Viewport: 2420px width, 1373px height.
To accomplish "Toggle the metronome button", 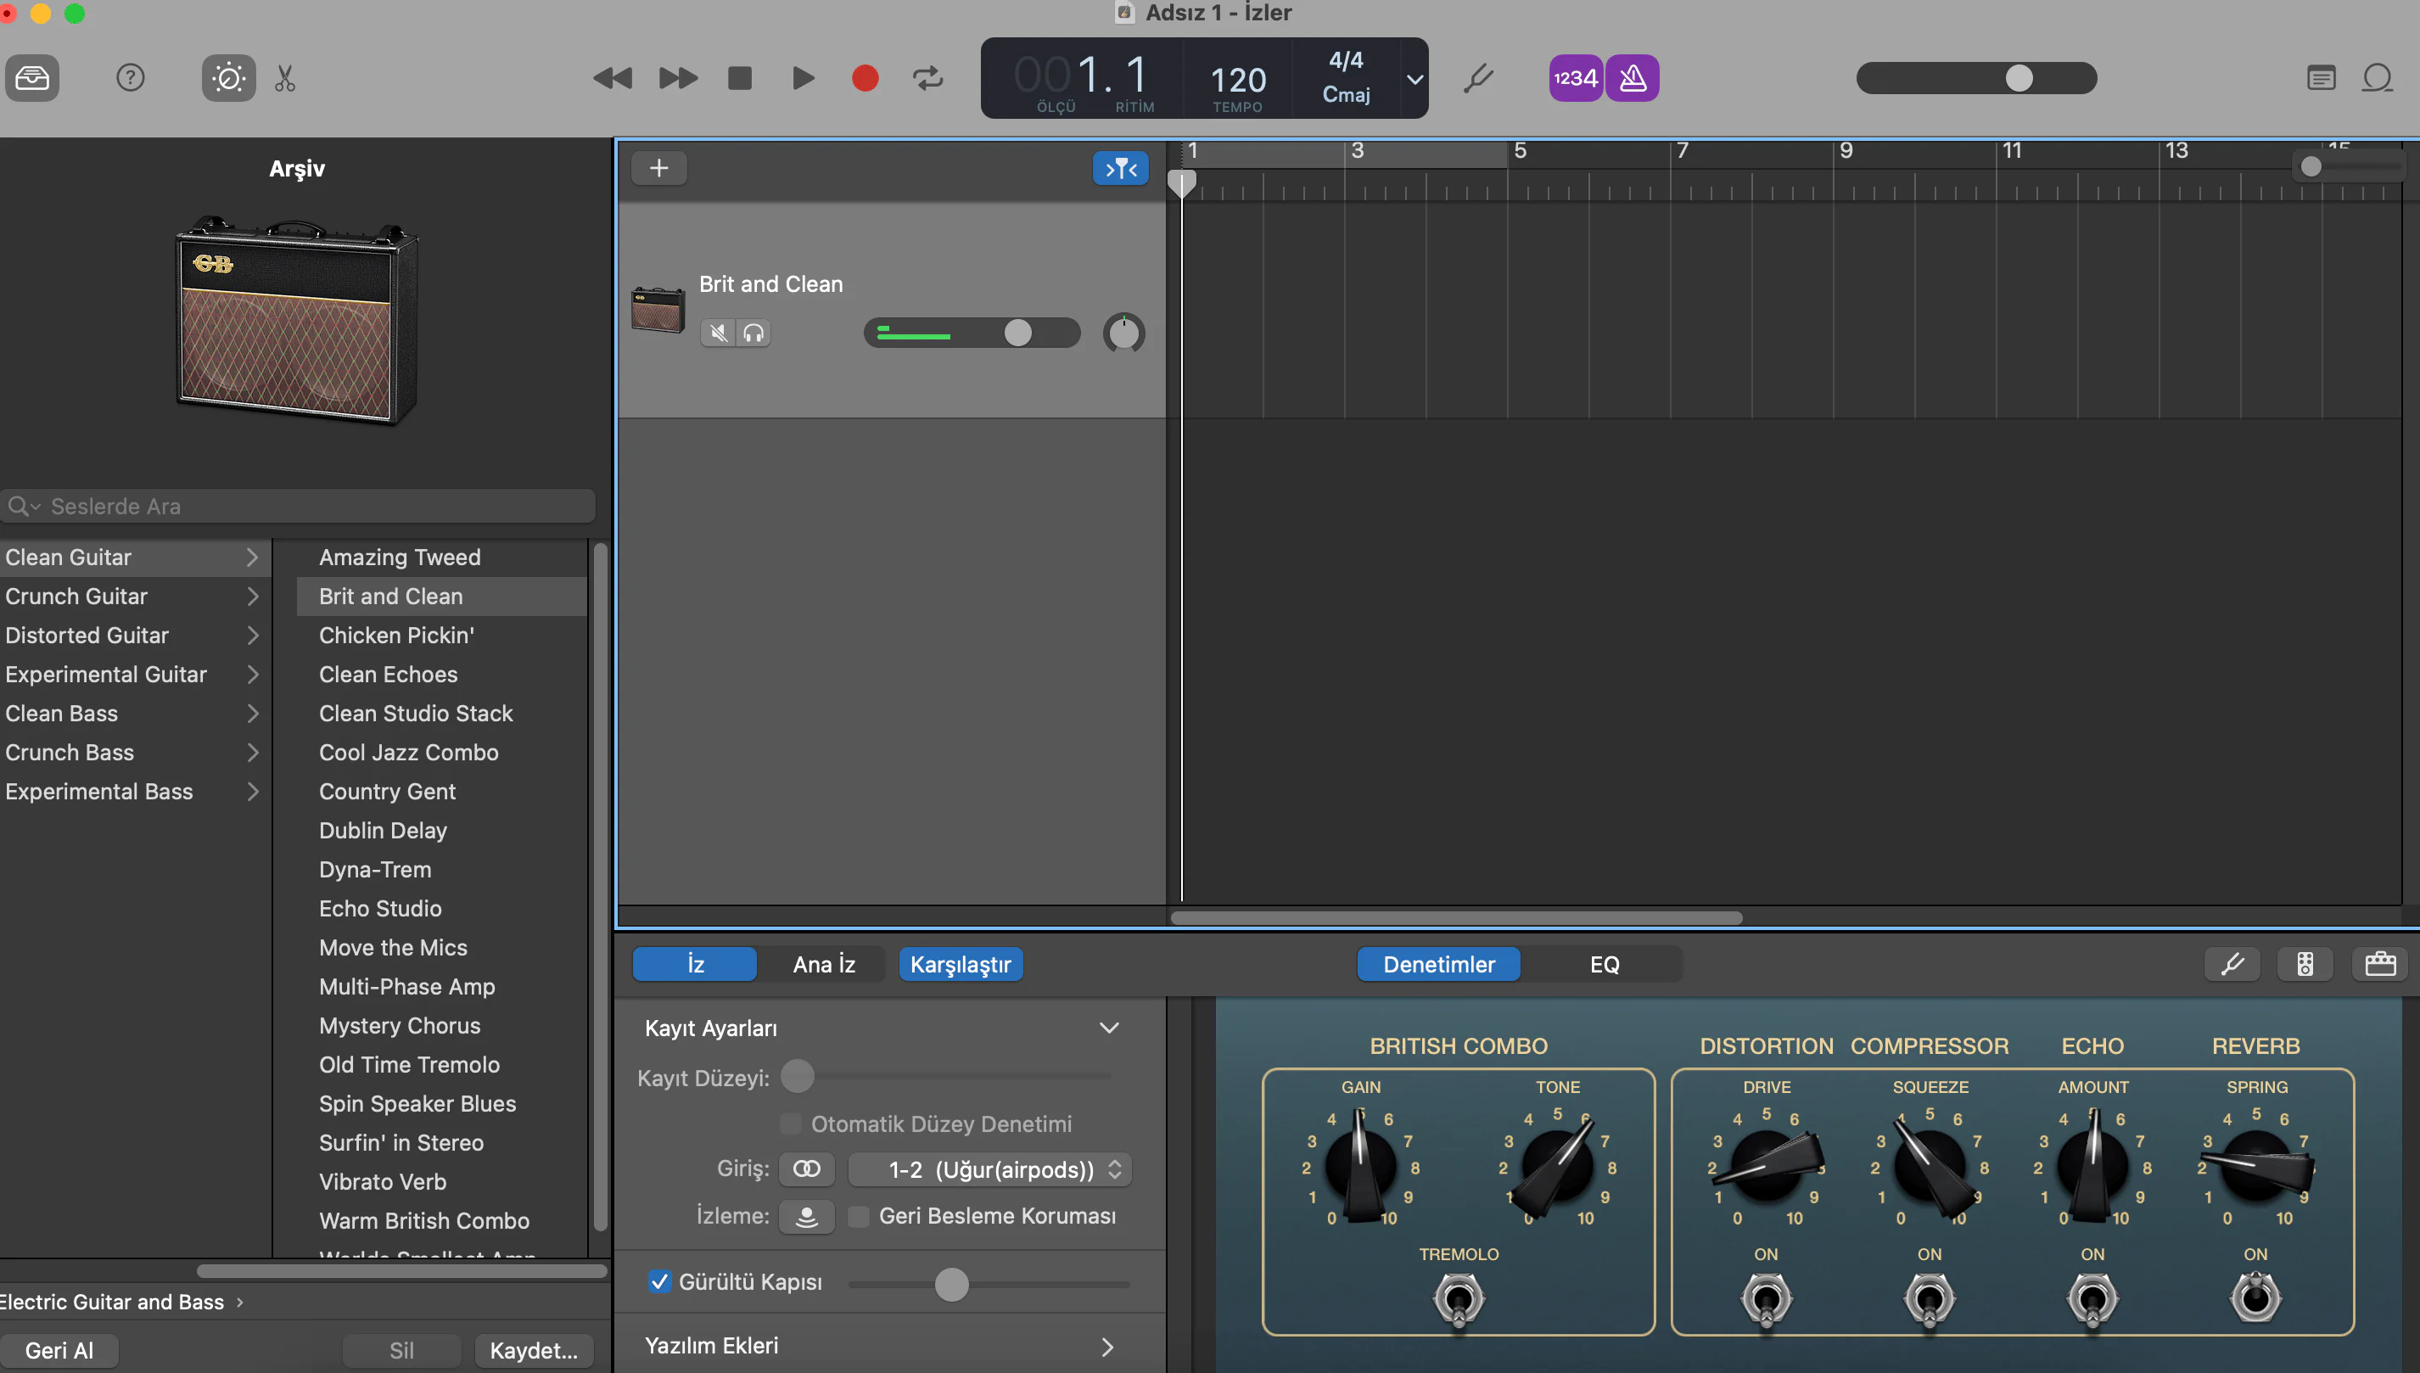I will (1633, 77).
